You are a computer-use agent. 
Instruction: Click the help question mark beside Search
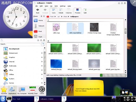point(43,44)
